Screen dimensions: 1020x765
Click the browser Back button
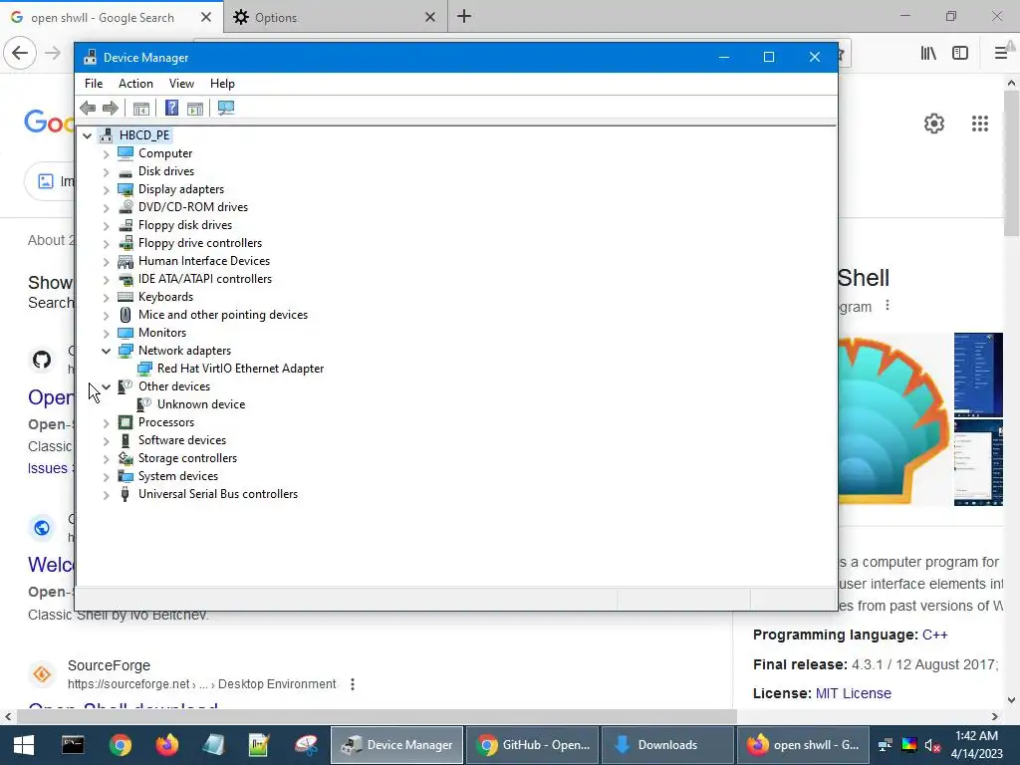[x=20, y=53]
